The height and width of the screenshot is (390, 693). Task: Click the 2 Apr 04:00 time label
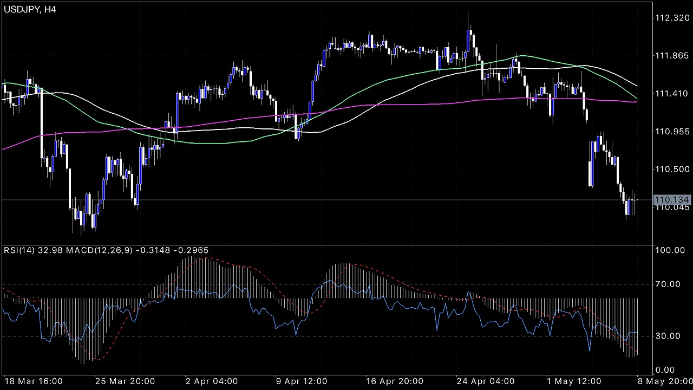(211, 381)
